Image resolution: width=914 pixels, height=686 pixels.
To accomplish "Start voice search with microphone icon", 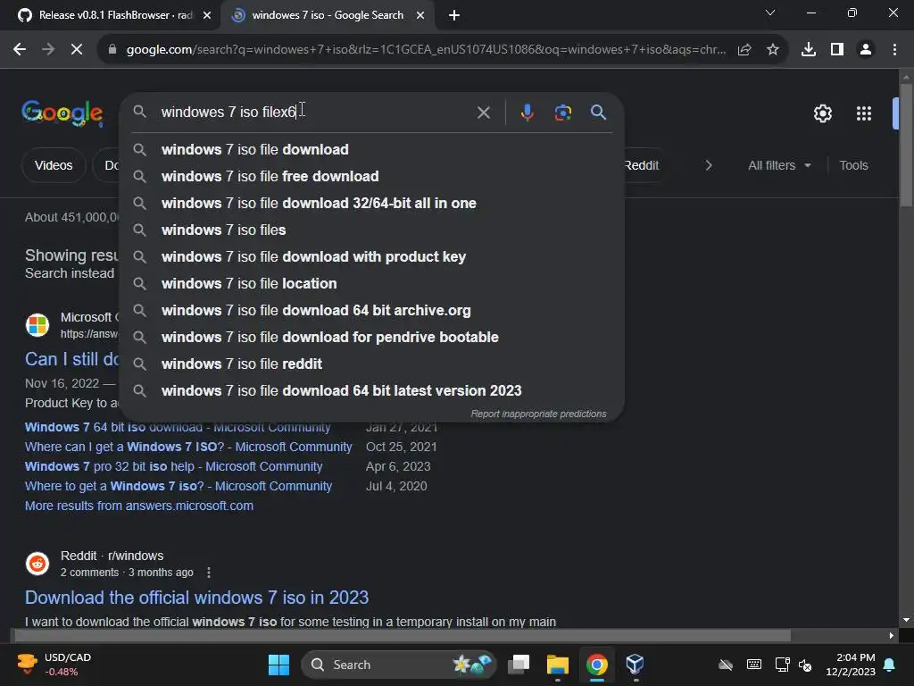I will (x=527, y=113).
